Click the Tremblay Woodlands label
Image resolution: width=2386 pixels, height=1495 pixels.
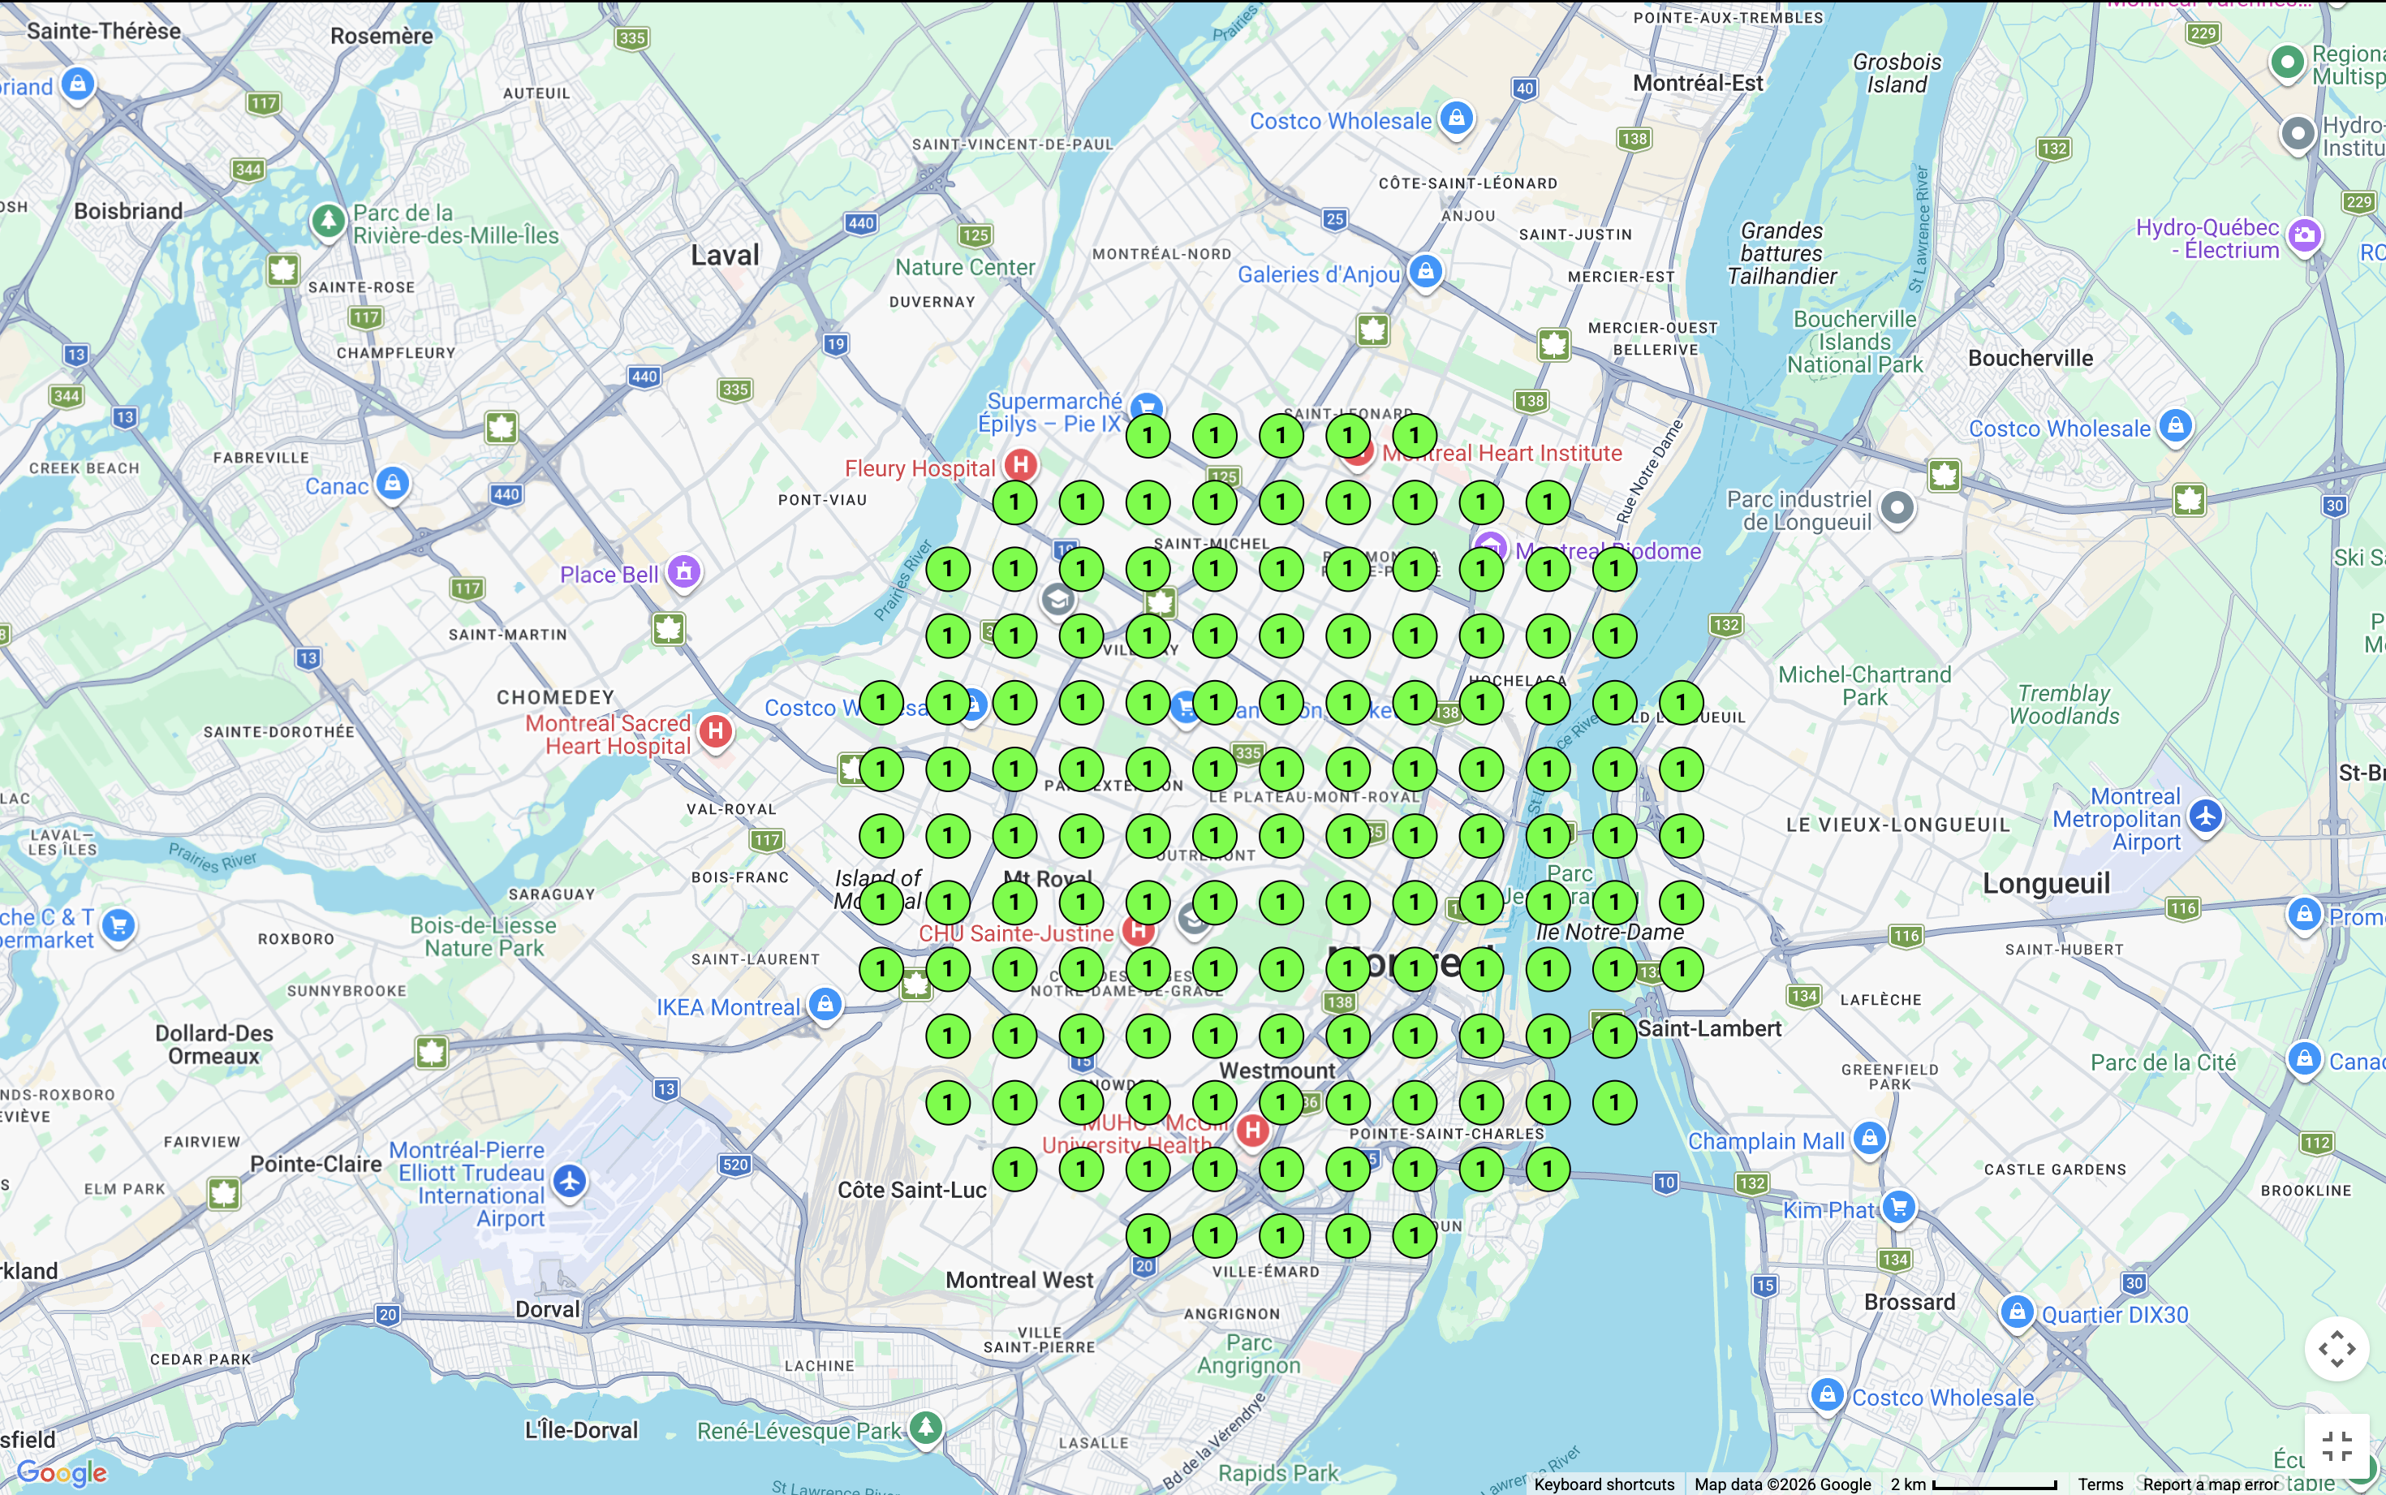(2064, 705)
